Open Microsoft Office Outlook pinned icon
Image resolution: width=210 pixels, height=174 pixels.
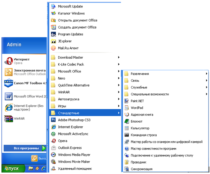(x=9, y=72)
